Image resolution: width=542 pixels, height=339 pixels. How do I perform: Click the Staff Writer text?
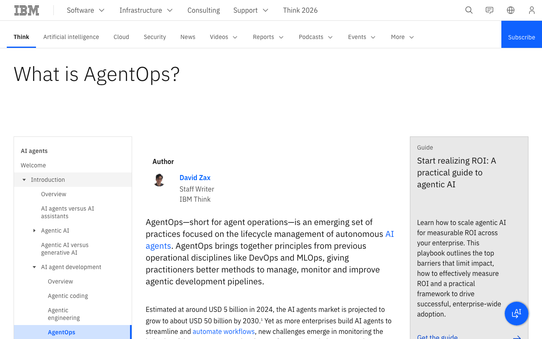(x=197, y=189)
